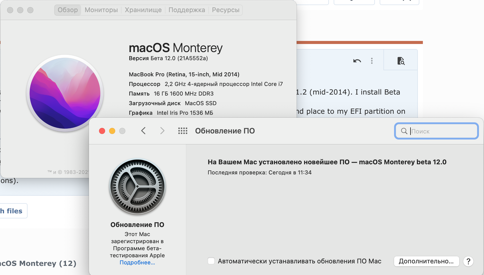
Task: Show all preferences grid icon
Action: [x=183, y=131]
